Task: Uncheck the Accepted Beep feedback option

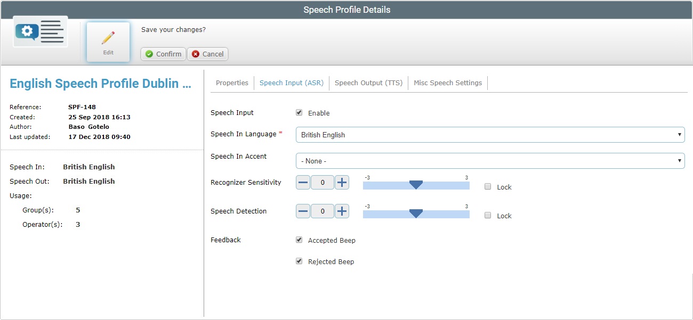Action: (299, 240)
